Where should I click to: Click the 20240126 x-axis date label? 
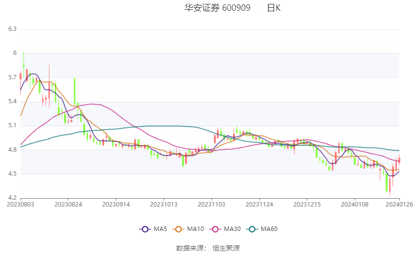[x=399, y=205]
